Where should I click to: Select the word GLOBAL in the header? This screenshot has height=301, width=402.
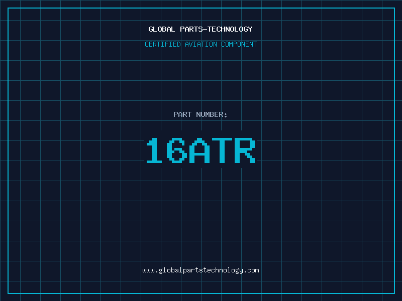(162, 30)
